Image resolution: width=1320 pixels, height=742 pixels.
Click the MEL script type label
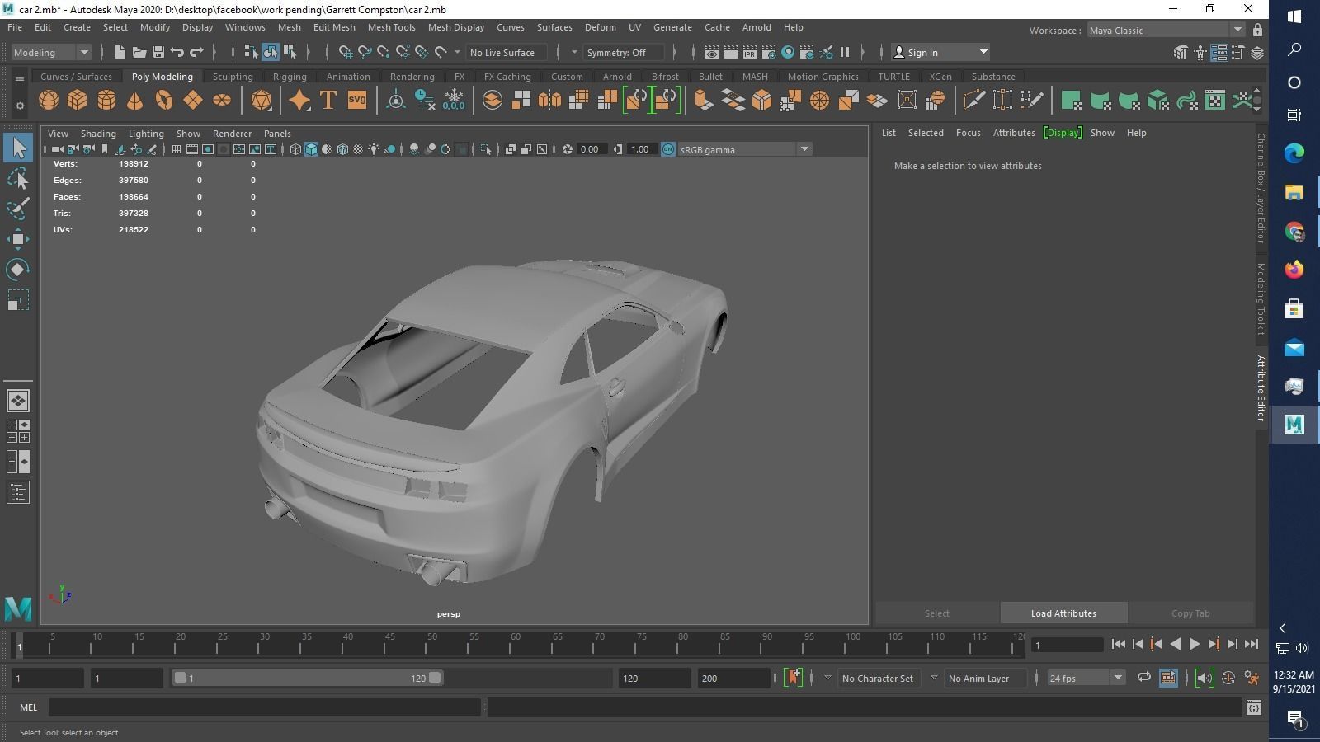pos(28,707)
